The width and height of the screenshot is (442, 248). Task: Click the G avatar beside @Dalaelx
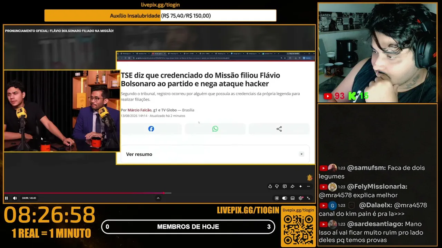(332, 206)
